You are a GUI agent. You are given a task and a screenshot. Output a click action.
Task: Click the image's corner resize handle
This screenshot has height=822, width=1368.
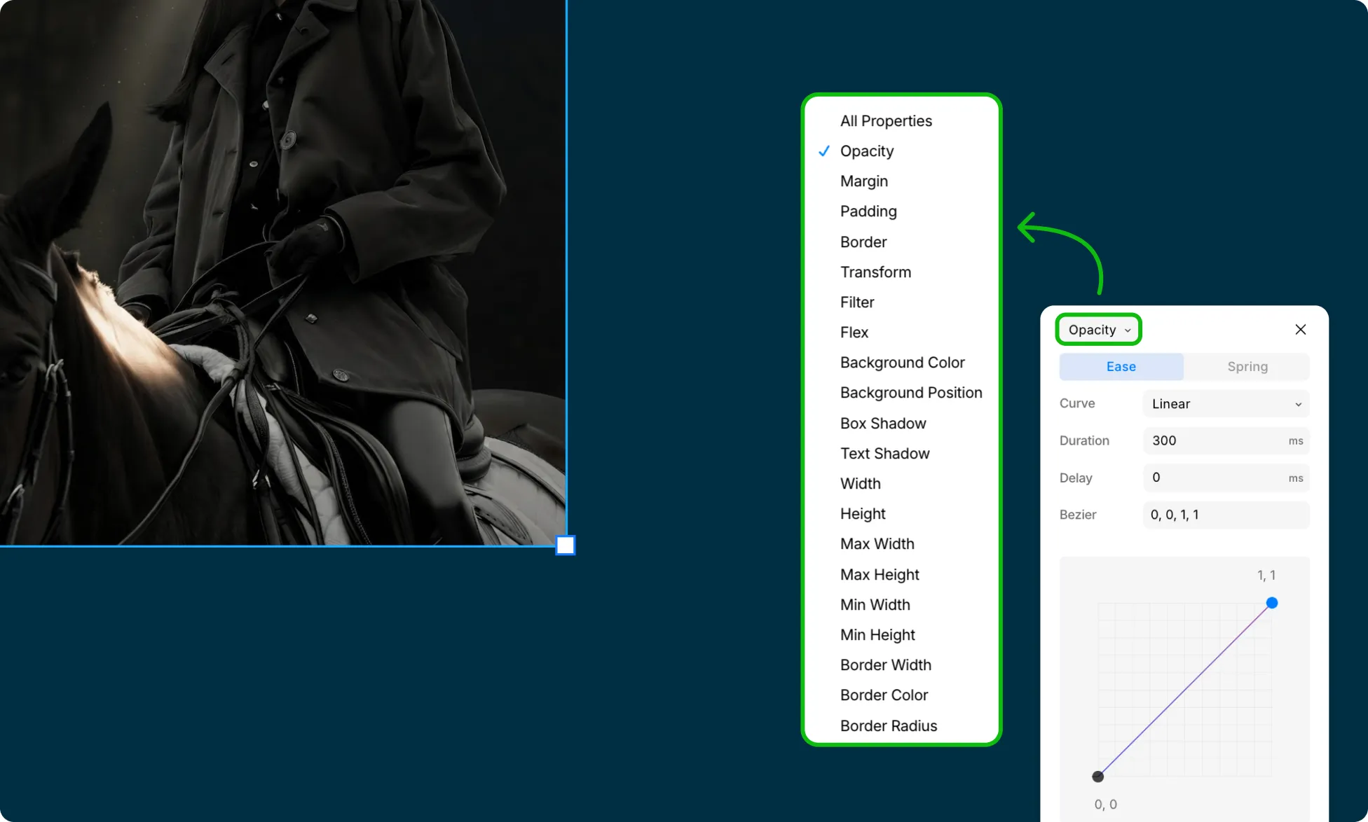tap(566, 545)
